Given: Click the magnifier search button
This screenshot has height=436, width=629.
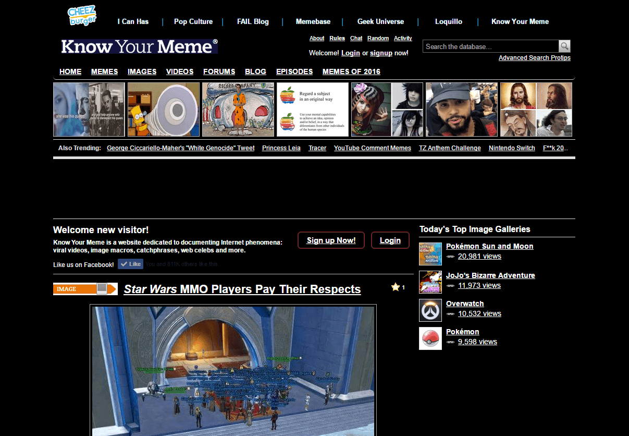Looking at the screenshot, I should pos(564,46).
